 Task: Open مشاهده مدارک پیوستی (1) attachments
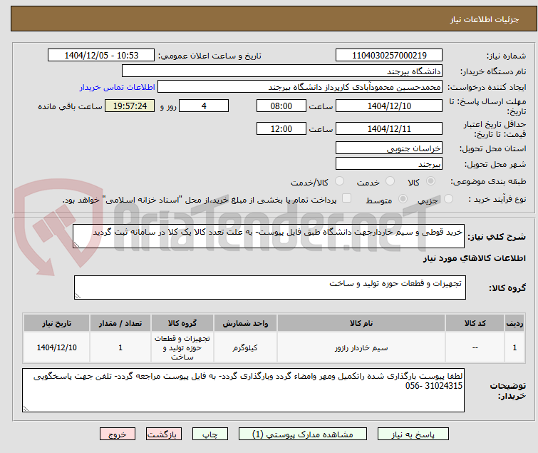click(303, 434)
